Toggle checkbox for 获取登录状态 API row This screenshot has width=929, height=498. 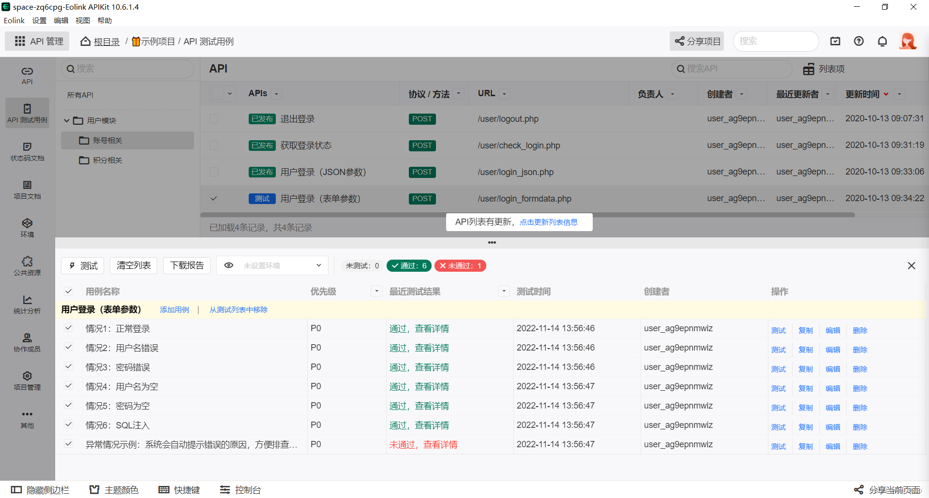point(214,145)
